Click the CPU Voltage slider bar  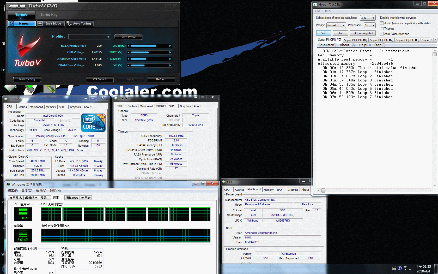(149, 52)
